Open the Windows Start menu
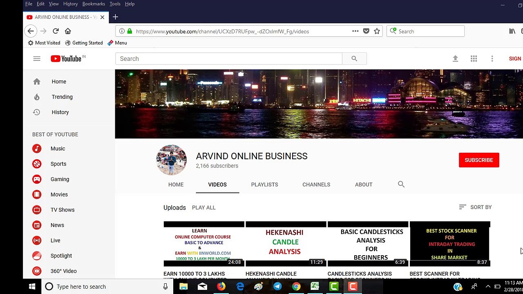This screenshot has height=294, width=523. [32, 287]
